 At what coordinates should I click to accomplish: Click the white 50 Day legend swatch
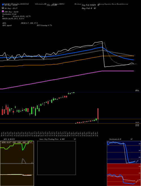tap(3, 8)
